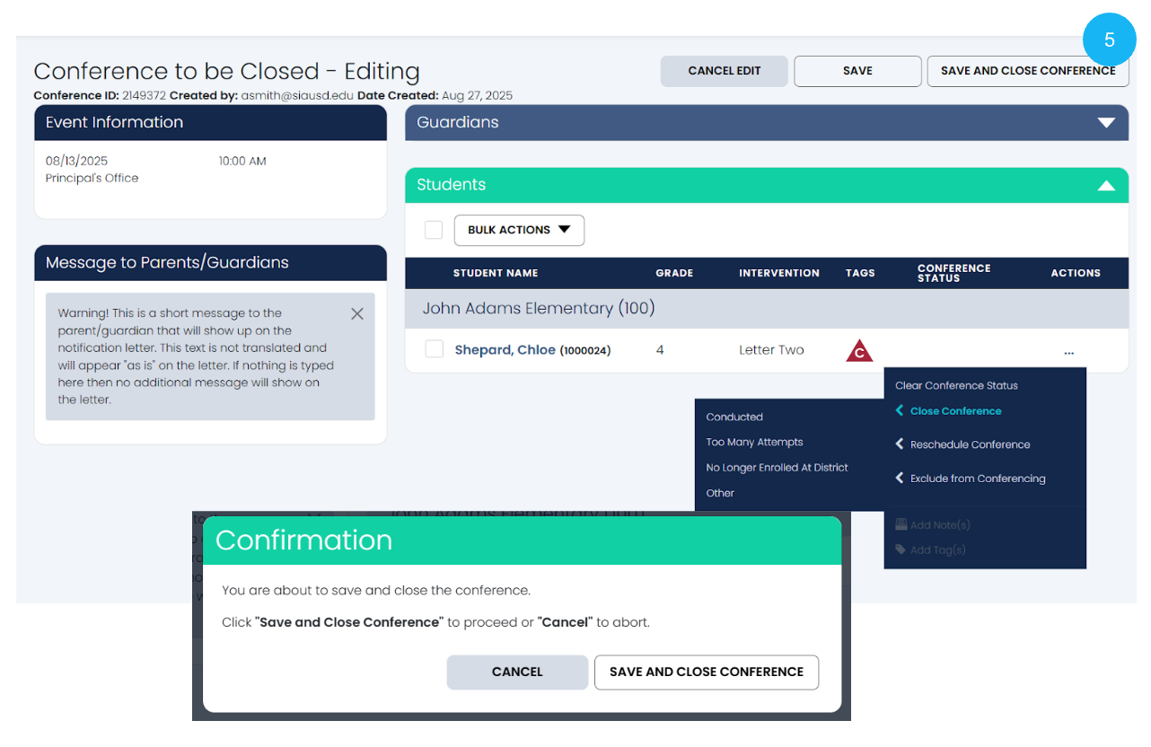Choose Conducted from the close submenu
Screen dimensions: 1151x747
click(x=734, y=417)
